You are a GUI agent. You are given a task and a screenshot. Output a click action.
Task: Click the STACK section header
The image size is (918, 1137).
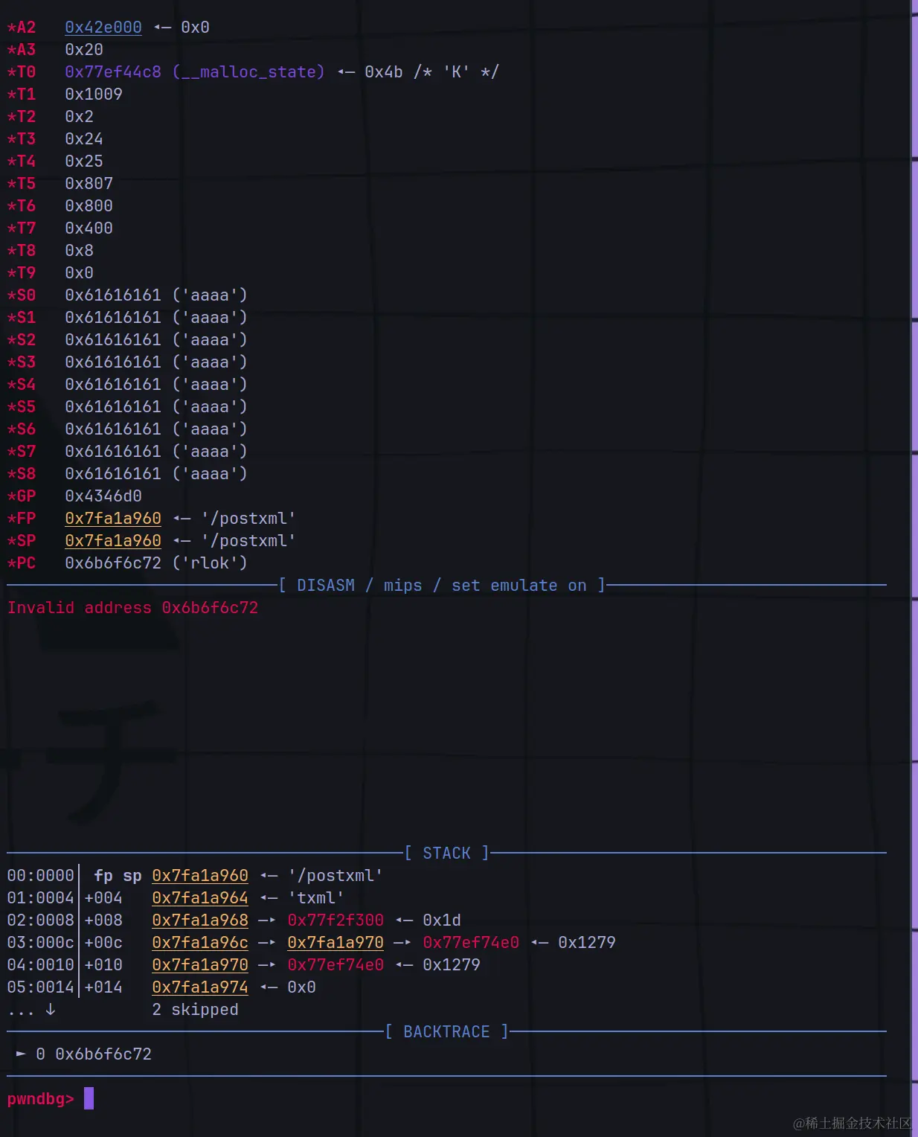point(446,853)
